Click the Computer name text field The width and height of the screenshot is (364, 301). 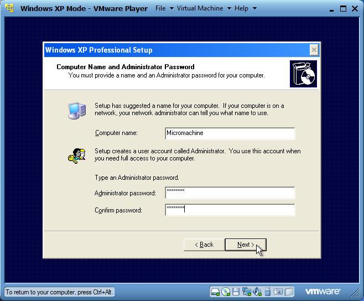click(x=230, y=133)
